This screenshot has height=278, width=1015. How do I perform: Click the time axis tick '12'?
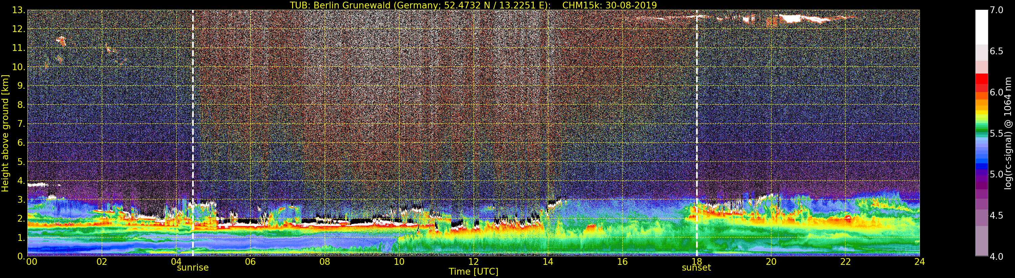(x=474, y=262)
